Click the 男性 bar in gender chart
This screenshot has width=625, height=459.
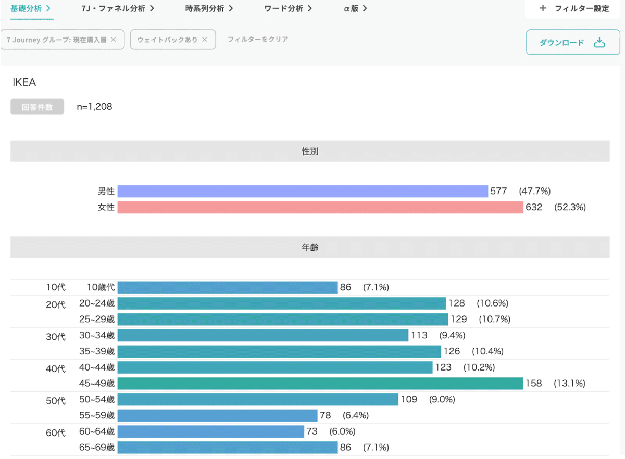[x=303, y=191]
